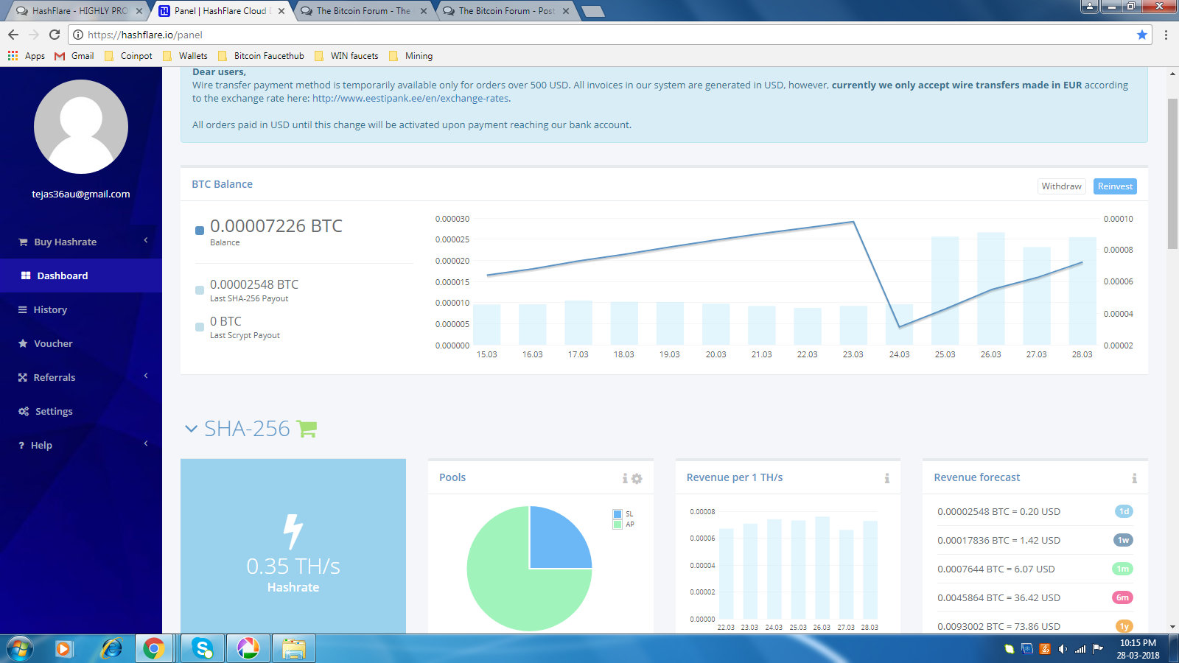Screen dimensions: 1179x663
Task: Toggle Last SHA-256 Payout series legend
Action: tap(199, 290)
